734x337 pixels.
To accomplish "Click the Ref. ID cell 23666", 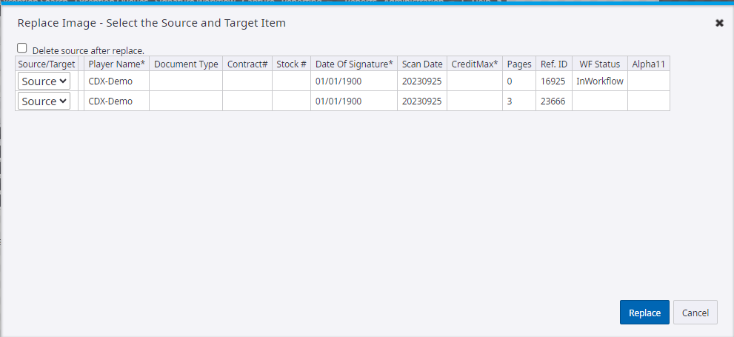I will pyautogui.click(x=553, y=101).
